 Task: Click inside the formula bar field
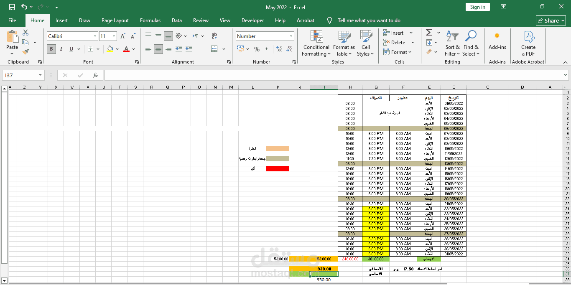(x=333, y=75)
